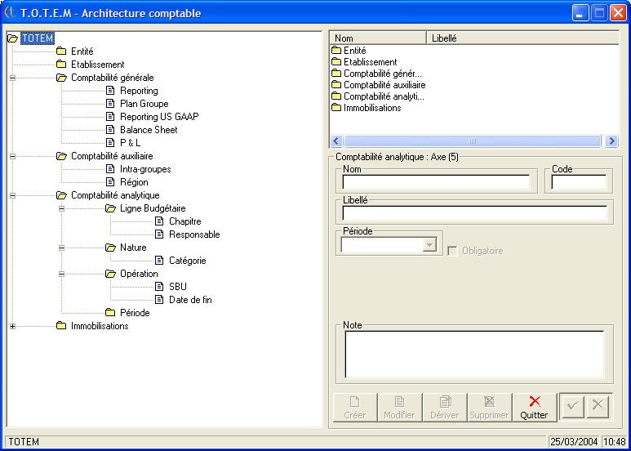The width and height of the screenshot is (631, 451).
Task: Click the Immobilisations folder icon in the list
Action: tap(336, 108)
